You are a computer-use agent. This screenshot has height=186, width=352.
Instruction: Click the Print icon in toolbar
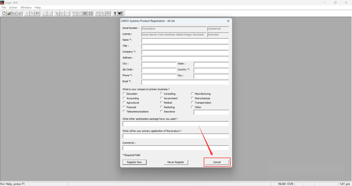[20, 13]
